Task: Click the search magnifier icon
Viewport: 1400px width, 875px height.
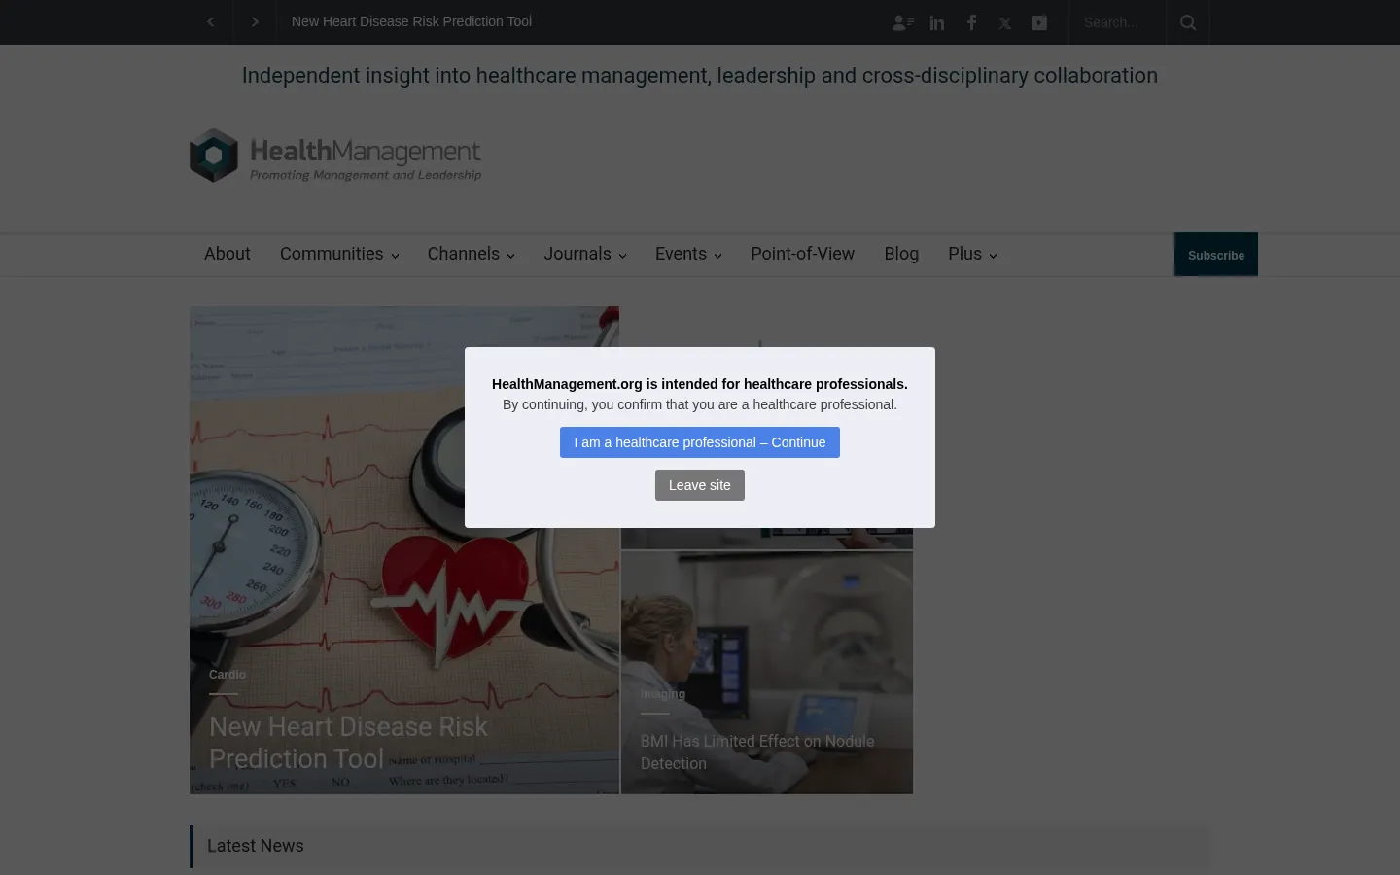Action: [1188, 22]
